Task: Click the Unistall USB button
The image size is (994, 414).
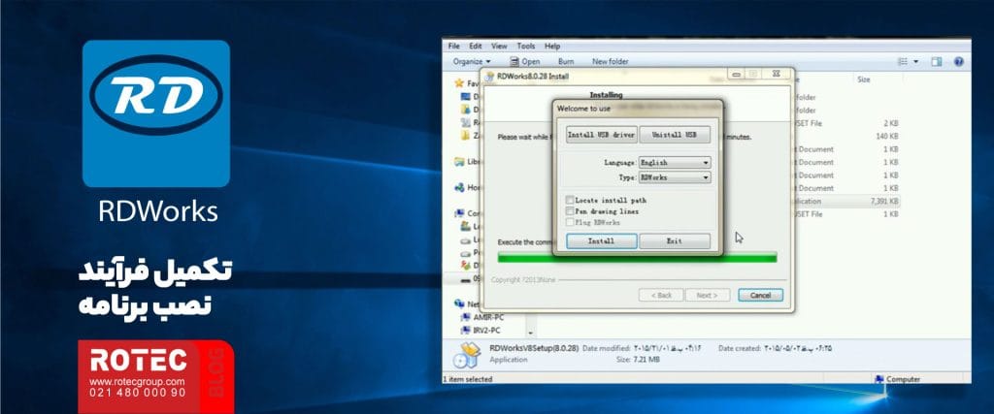Action: tap(675, 135)
